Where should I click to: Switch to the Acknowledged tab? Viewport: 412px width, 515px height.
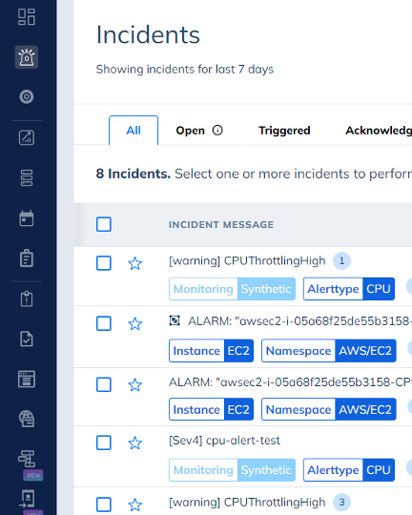coord(379,131)
